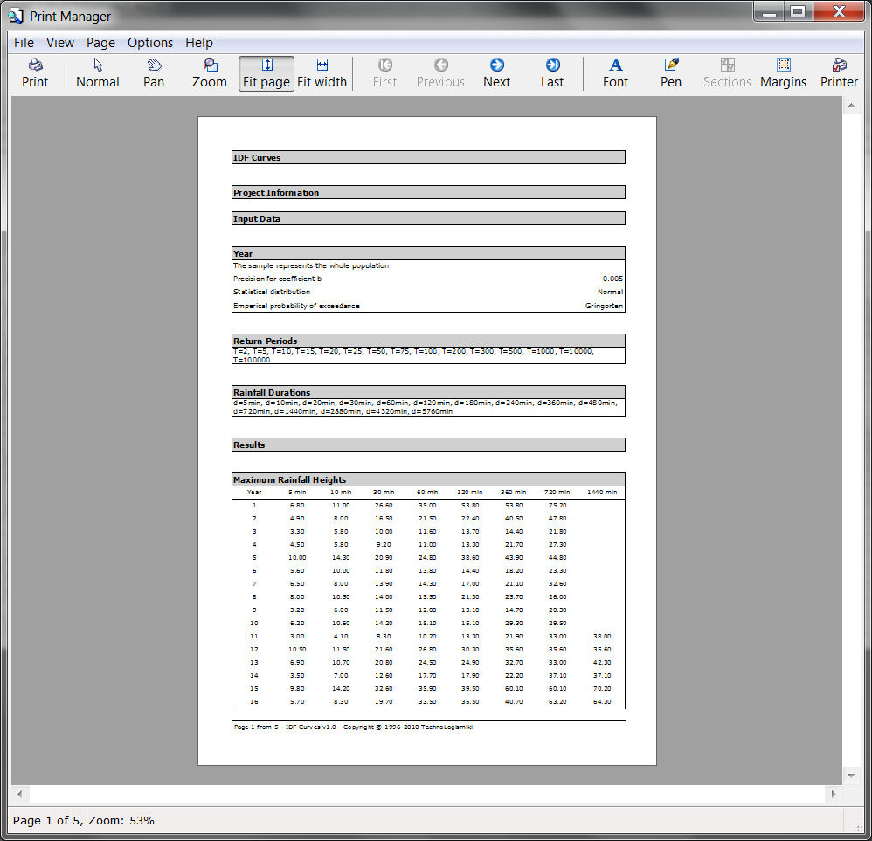Select the Zoom magnifier tool

click(x=210, y=73)
